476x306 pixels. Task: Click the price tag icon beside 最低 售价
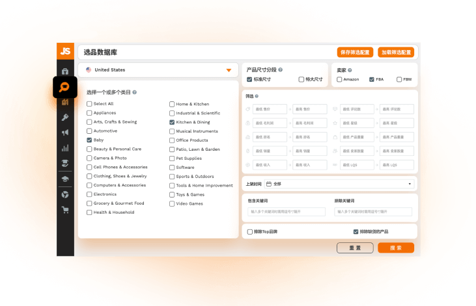(x=248, y=109)
